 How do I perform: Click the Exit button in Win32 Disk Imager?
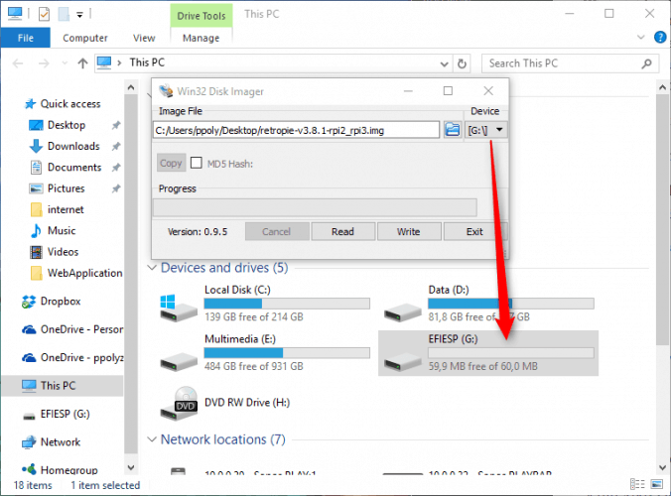click(x=474, y=232)
